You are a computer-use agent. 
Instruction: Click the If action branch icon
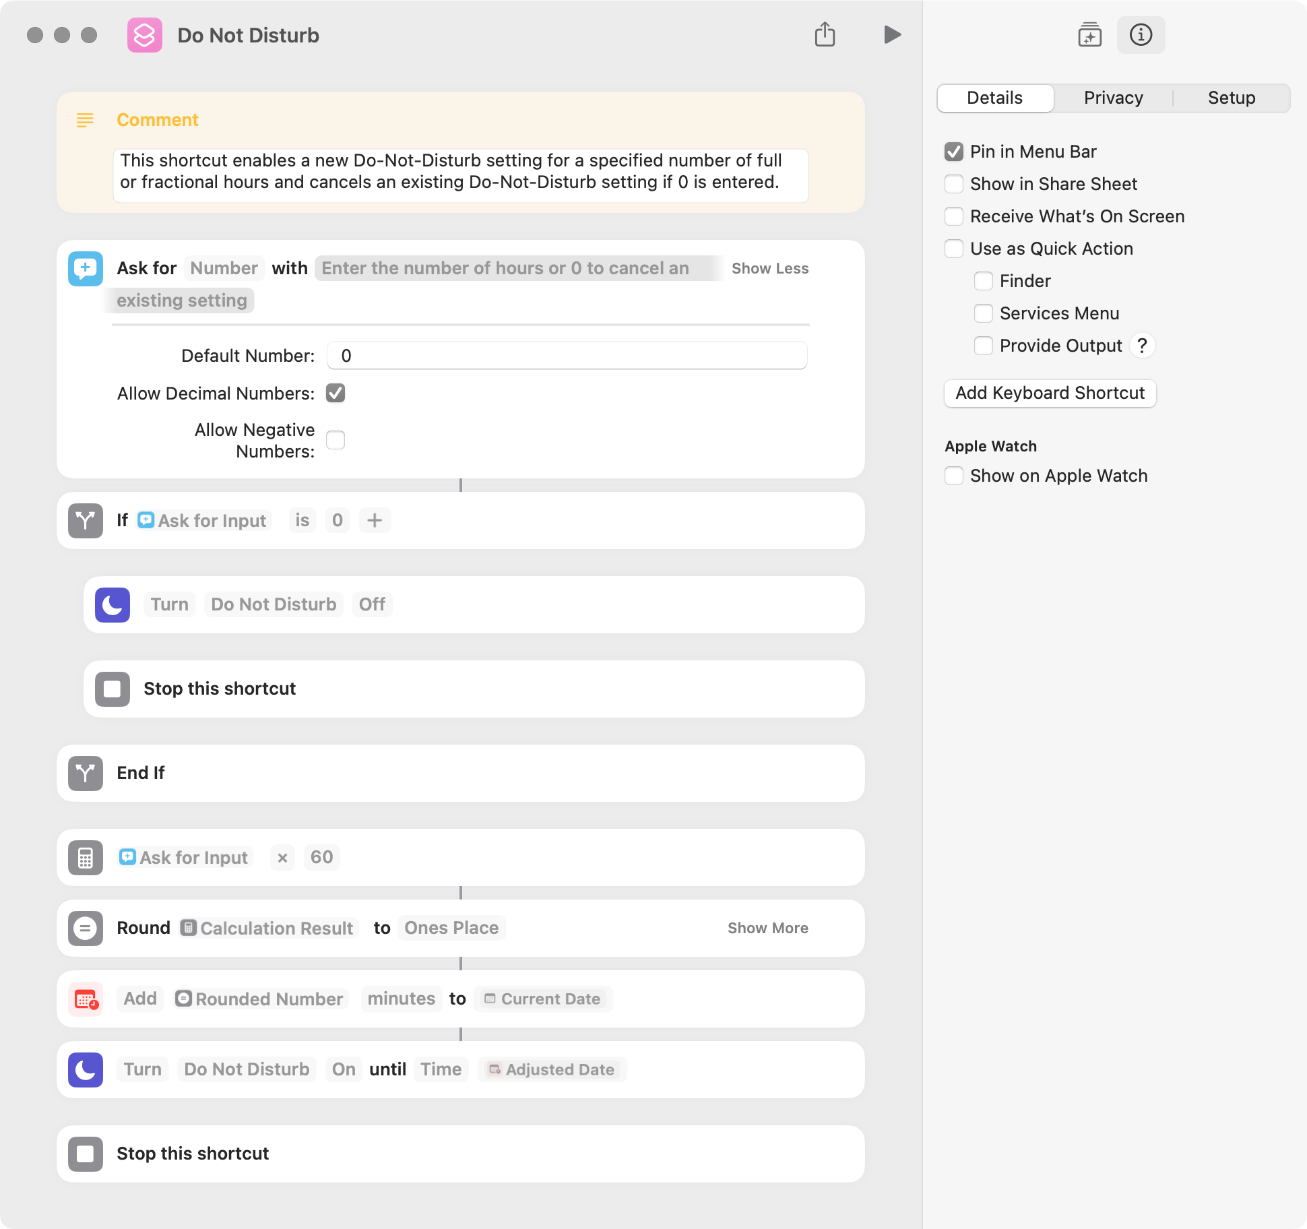coord(86,520)
